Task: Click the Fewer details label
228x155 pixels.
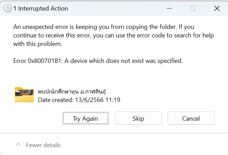Action: click(x=43, y=145)
